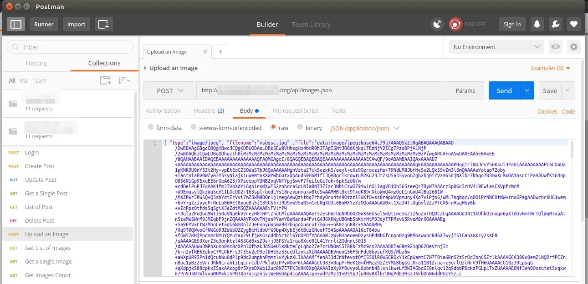Save the request with Save button

pos(550,90)
